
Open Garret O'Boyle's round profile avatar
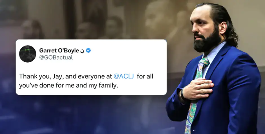pos(28,54)
